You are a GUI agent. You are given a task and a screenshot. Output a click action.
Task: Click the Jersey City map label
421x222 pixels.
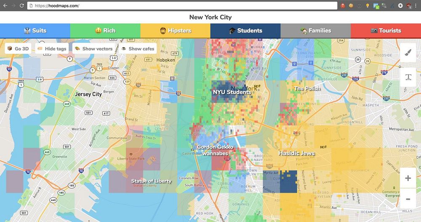point(88,94)
